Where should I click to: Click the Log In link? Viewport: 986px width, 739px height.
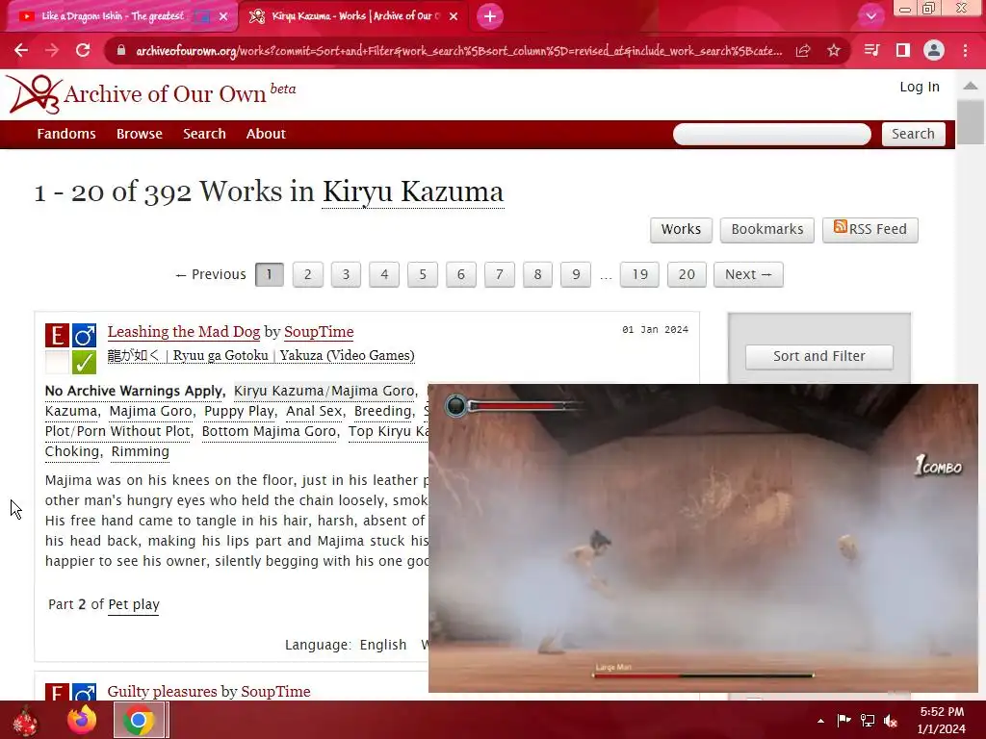pyautogui.click(x=920, y=87)
